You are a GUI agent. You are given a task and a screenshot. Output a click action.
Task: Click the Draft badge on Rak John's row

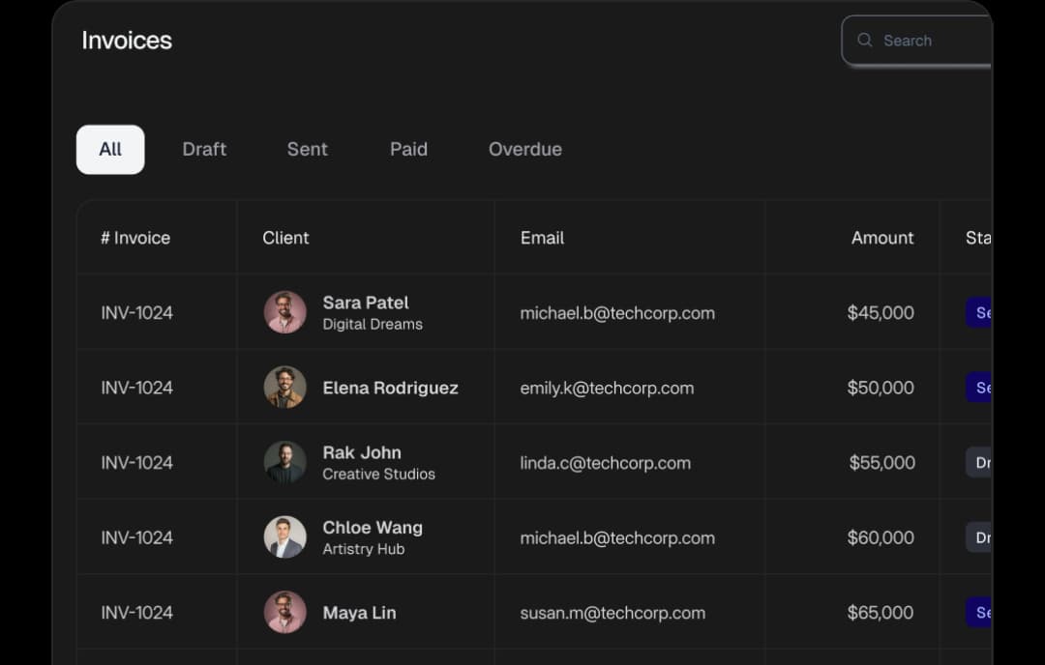tap(980, 462)
